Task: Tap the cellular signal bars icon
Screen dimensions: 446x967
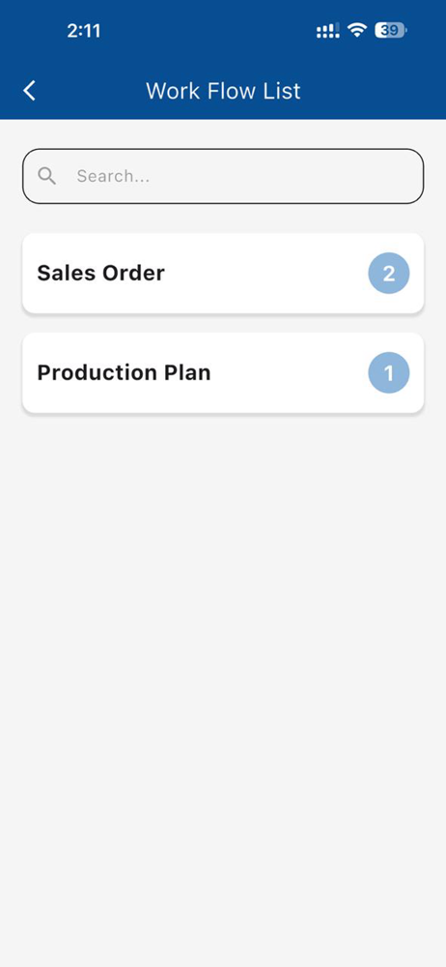Action: (x=327, y=30)
